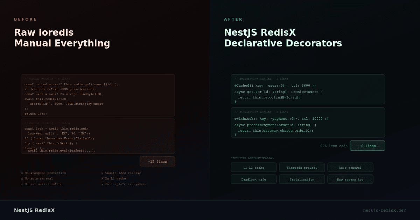Click the x icon beside 'No stampede protection'

pyautogui.click(x=22, y=173)
